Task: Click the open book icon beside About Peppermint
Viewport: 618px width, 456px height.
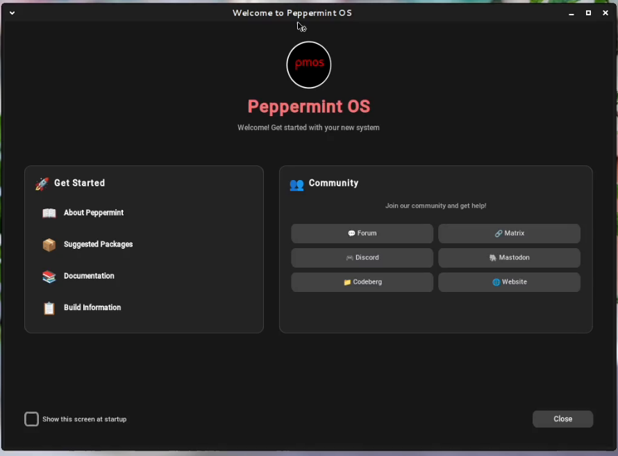Action: pyautogui.click(x=49, y=213)
